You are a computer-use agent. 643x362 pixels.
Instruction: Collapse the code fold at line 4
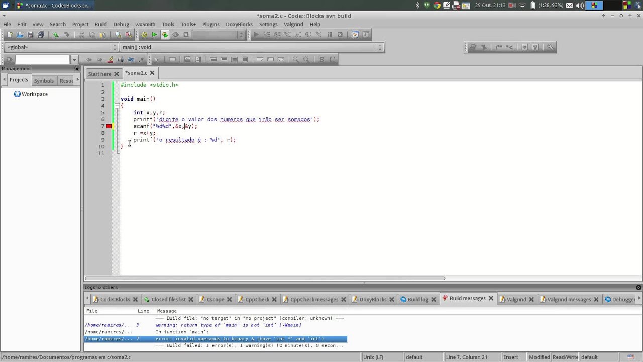click(x=117, y=106)
